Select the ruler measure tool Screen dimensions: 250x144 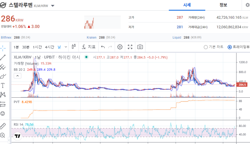(3, 126)
